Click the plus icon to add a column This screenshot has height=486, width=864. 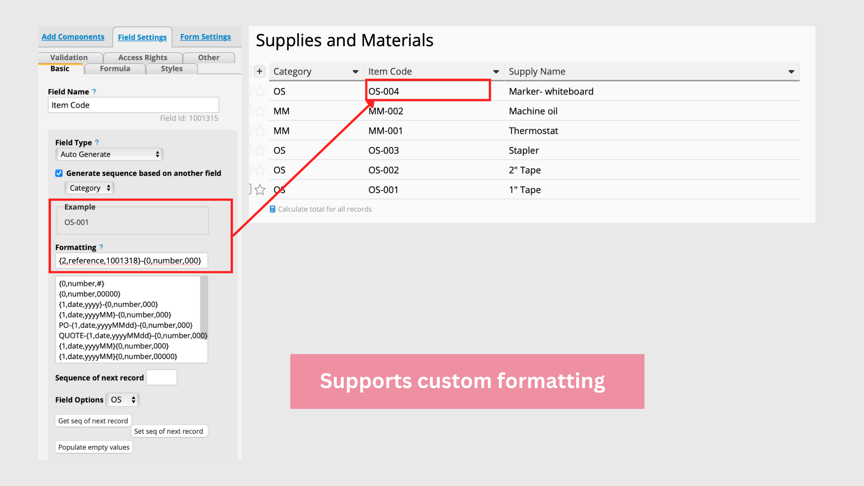(x=260, y=71)
